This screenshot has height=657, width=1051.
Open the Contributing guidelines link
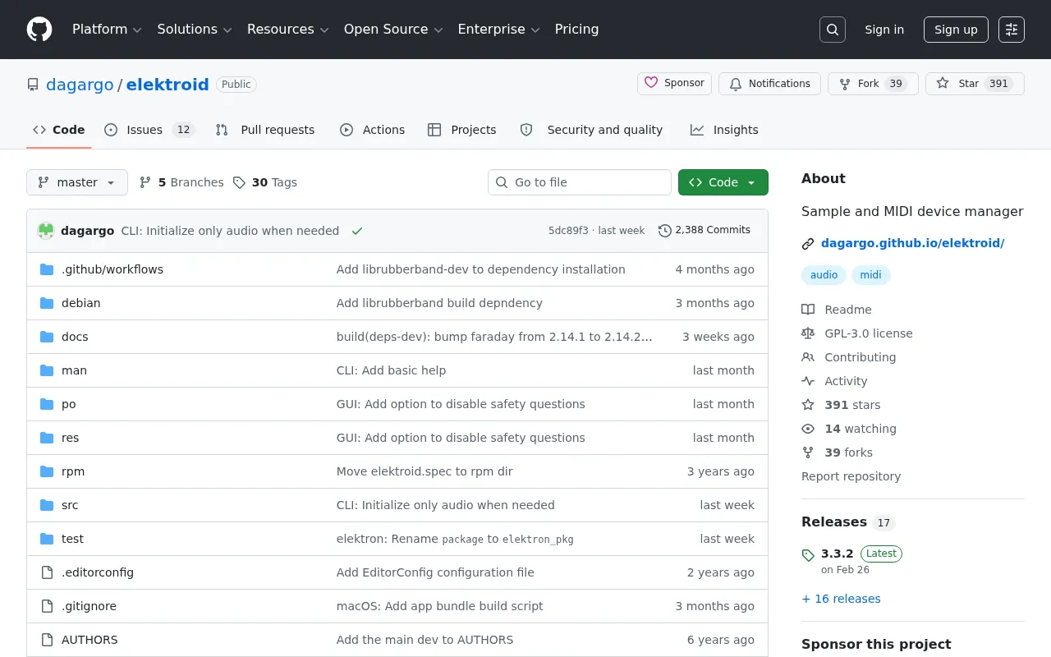(849, 357)
